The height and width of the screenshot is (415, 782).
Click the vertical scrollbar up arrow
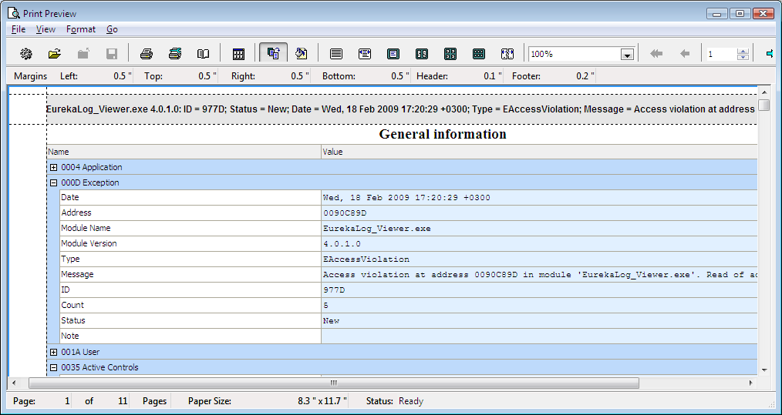(x=763, y=92)
